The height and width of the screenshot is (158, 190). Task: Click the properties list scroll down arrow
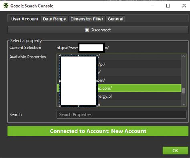coord(184,104)
